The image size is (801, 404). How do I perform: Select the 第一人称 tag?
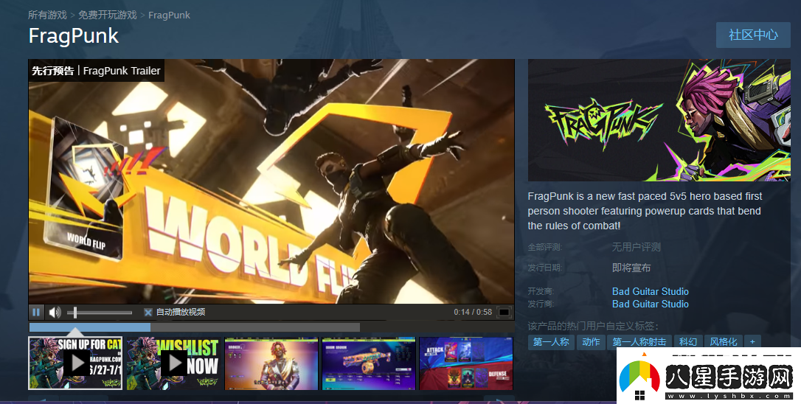[551, 342]
